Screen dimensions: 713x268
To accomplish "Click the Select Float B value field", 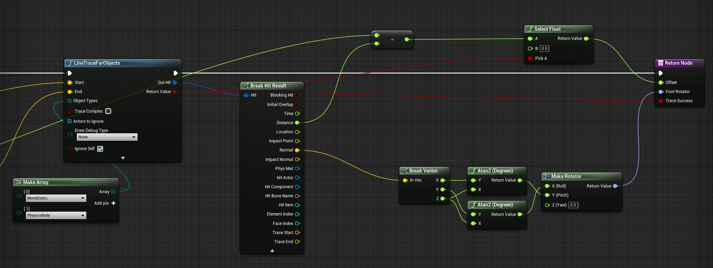I will coord(544,49).
